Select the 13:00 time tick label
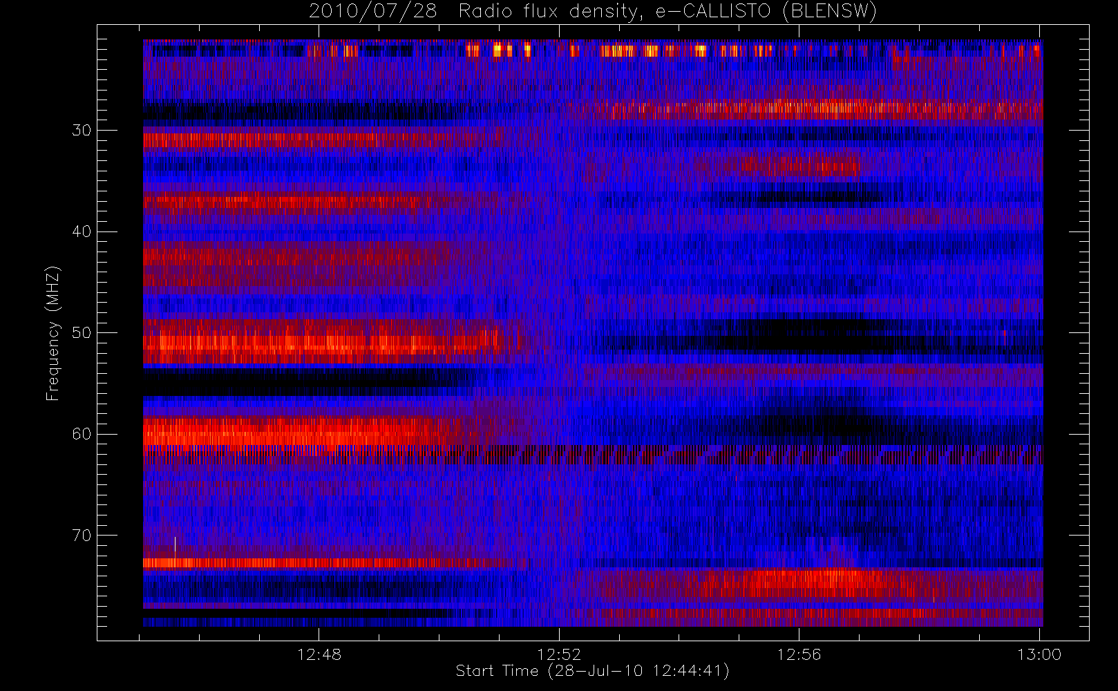The image size is (1118, 691). click(x=1039, y=654)
